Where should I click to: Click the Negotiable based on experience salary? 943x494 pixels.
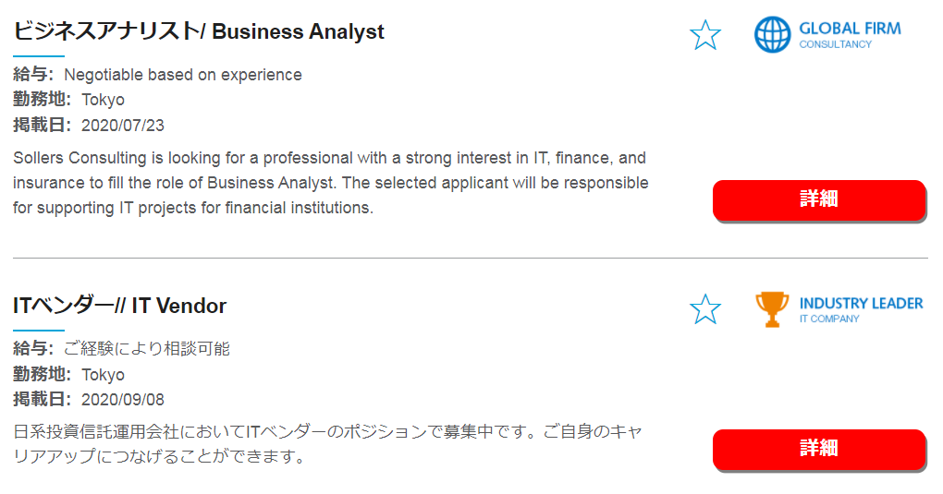pos(183,75)
